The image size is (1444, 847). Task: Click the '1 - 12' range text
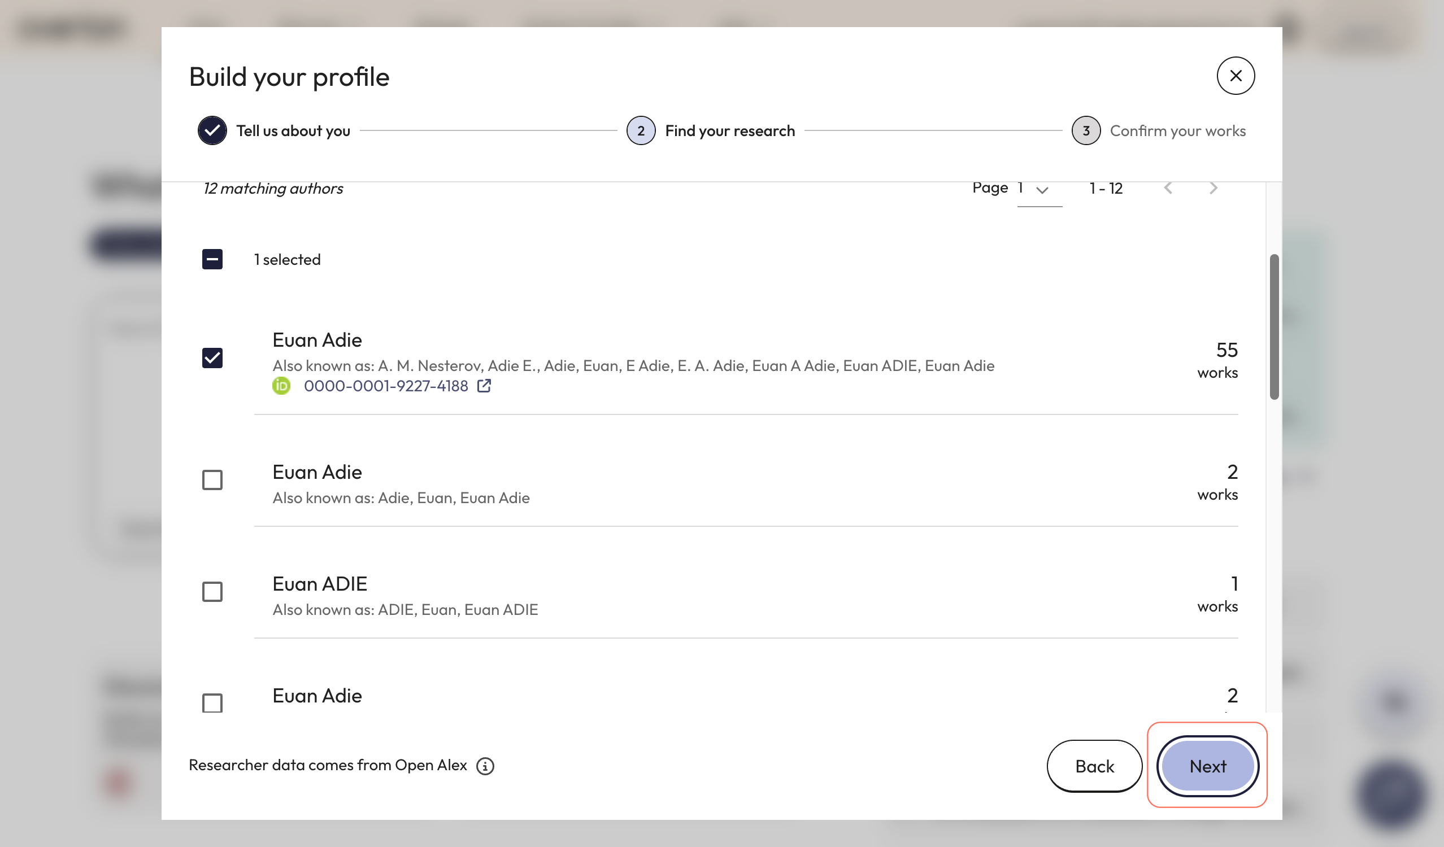coord(1106,189)
